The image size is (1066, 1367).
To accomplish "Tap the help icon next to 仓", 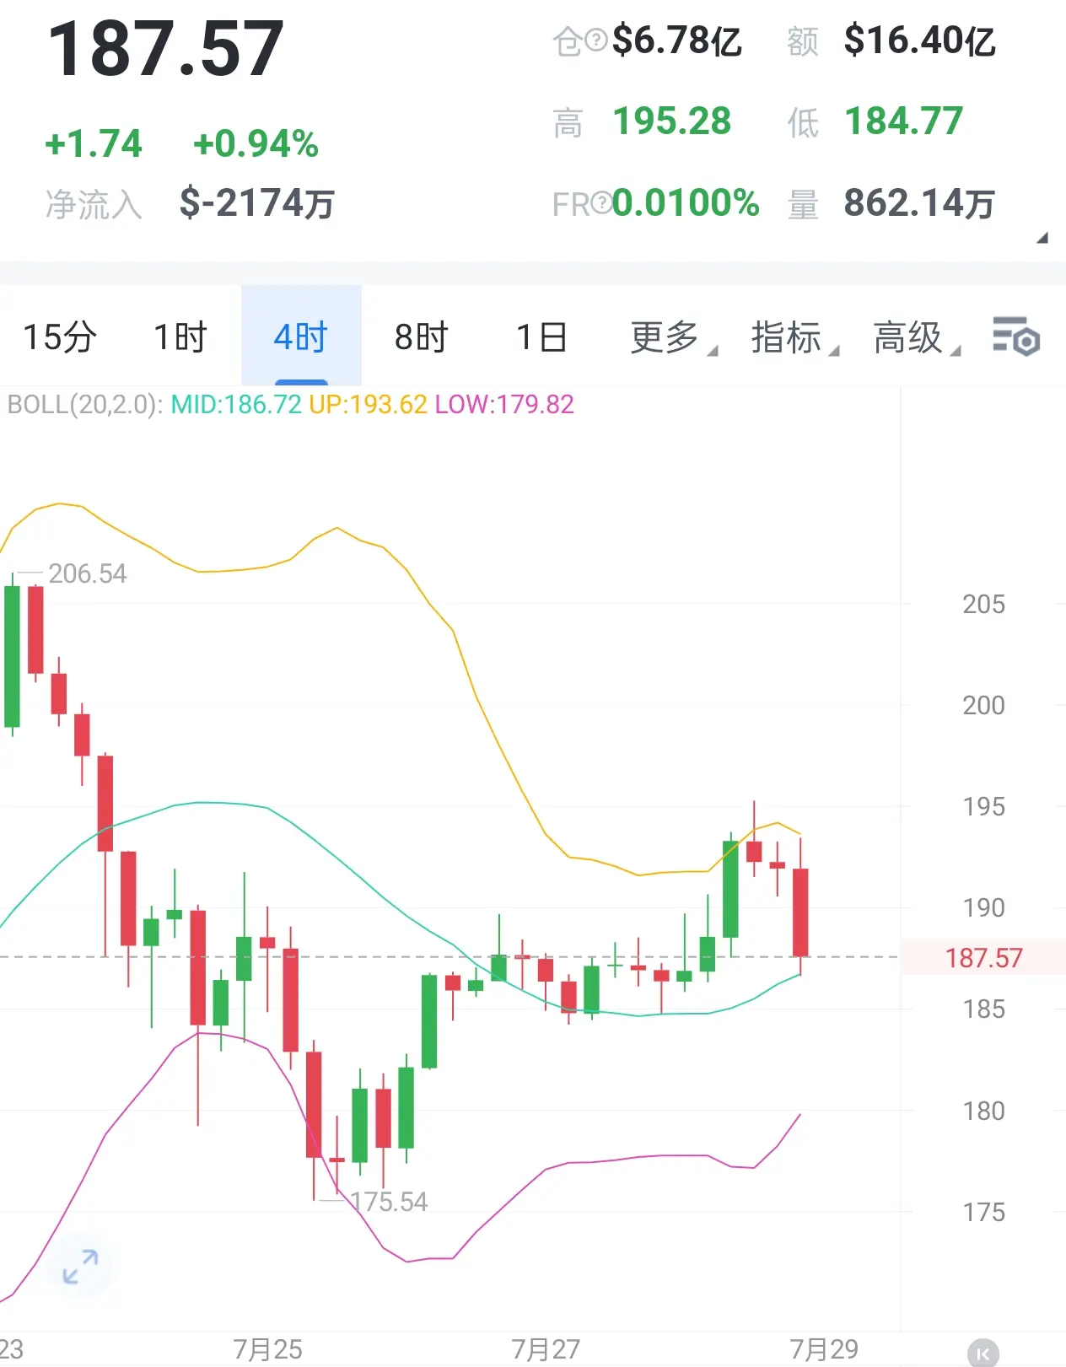I will [596, 40].
